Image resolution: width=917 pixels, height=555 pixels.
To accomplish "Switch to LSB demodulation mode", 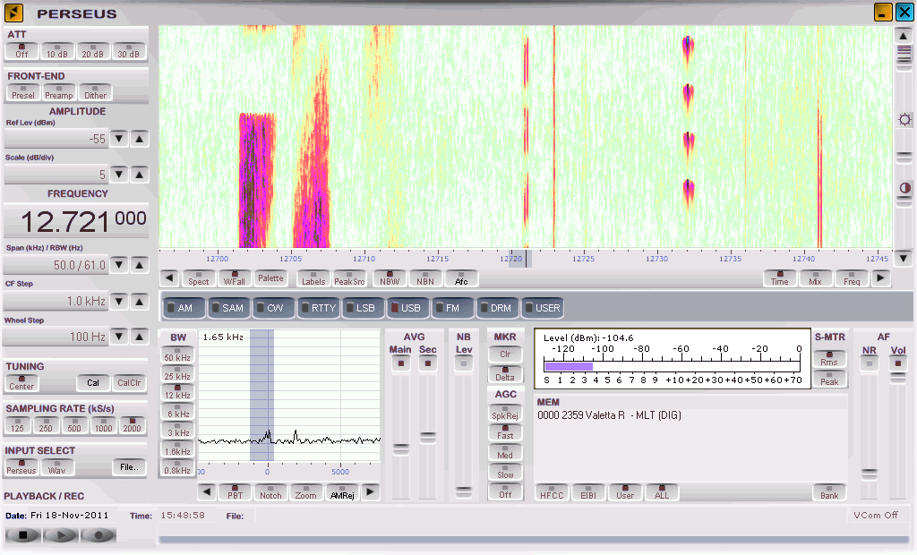I will (x=363, y=308).
